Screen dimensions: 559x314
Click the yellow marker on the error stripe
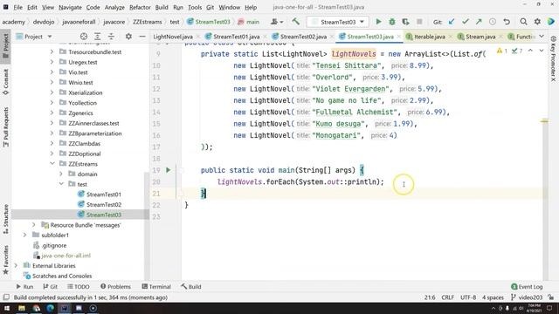(544, 121)
